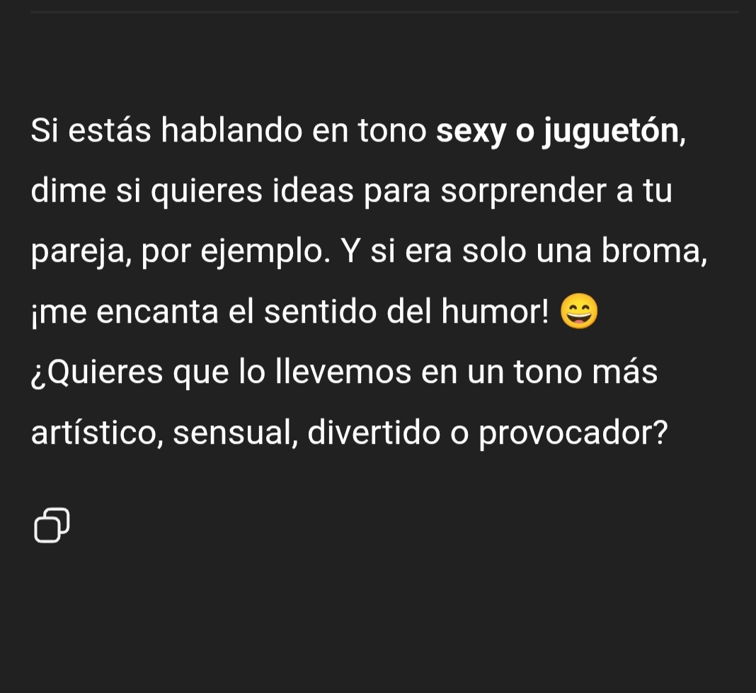Screen dimensions: 756x693
Task: Copy the response with the copy icon
Action: click(x=52, y=525)
